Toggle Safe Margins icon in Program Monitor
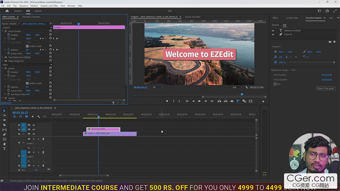Viewport: 340px width, 191px height. tap(251, 101)
